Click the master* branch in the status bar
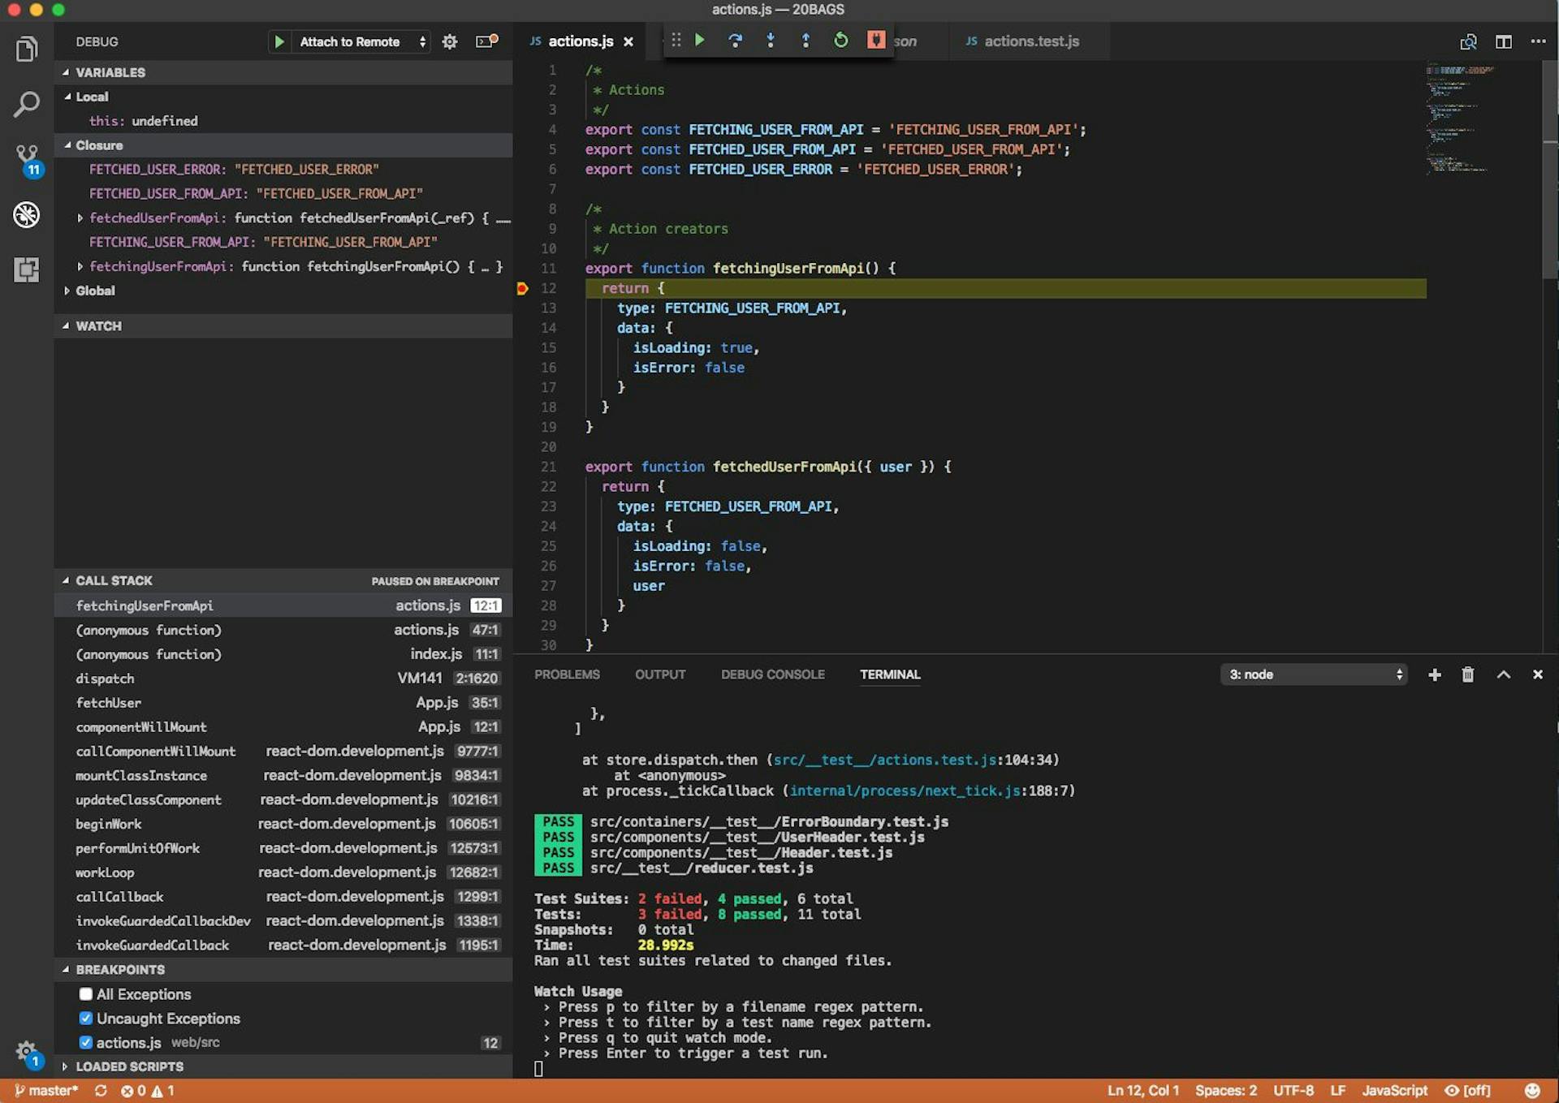Viewport: 1559px width, 1103px height. (46, 1091)
